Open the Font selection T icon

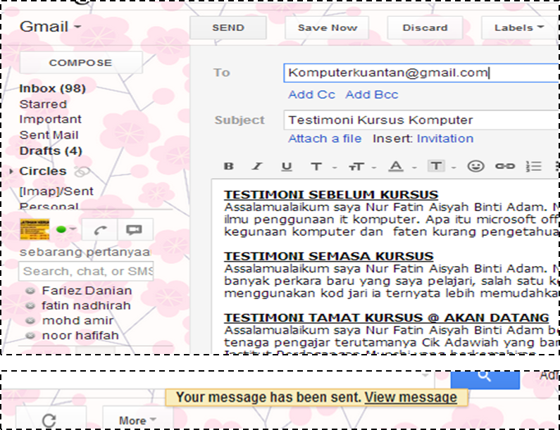click(x=316, y=167)
